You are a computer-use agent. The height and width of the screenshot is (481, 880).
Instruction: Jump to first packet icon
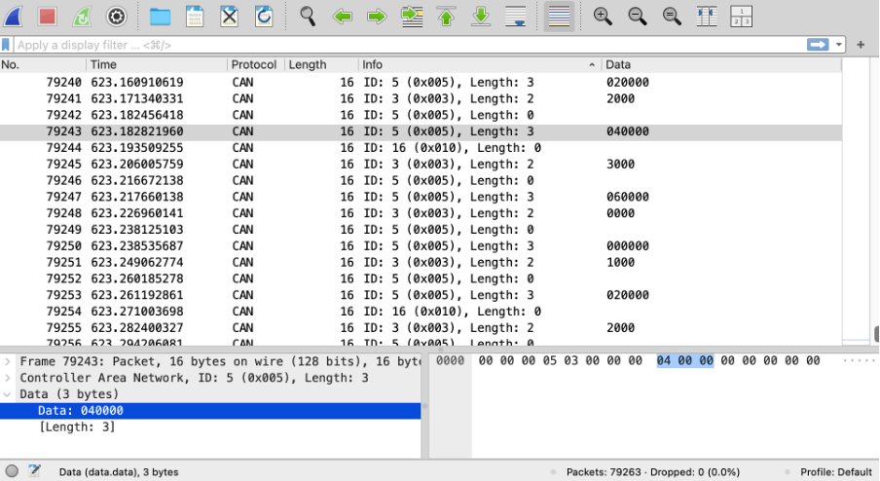tap(446, 17)
